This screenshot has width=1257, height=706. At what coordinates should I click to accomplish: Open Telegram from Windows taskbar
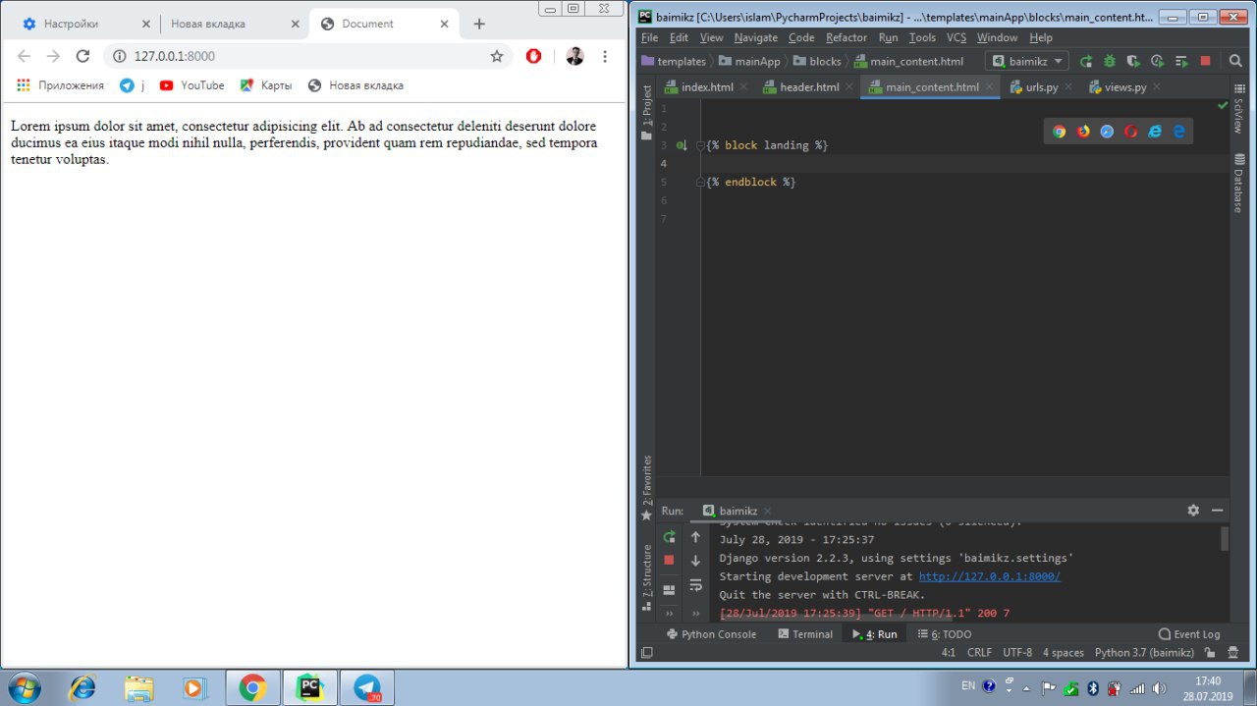[367, 688]
